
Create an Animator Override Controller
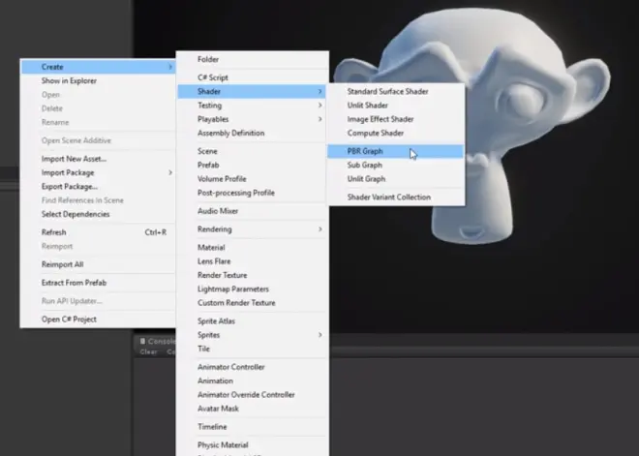[253, 395]
